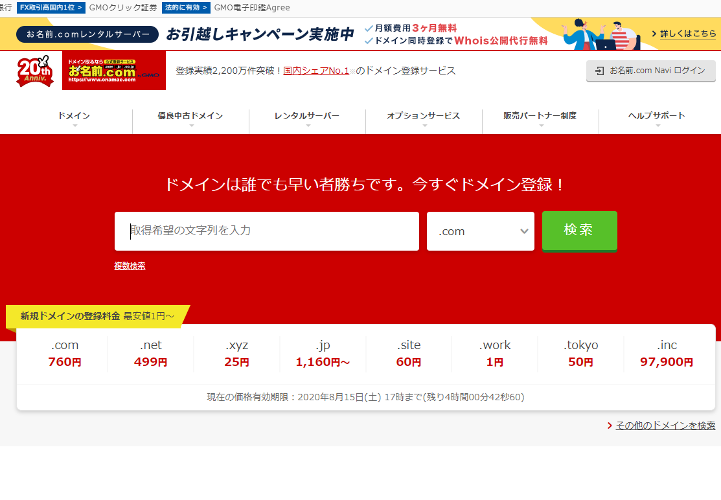
Task: Select the .site 60円 price cell
Action: pyautogui.click(x=409, y=354)
